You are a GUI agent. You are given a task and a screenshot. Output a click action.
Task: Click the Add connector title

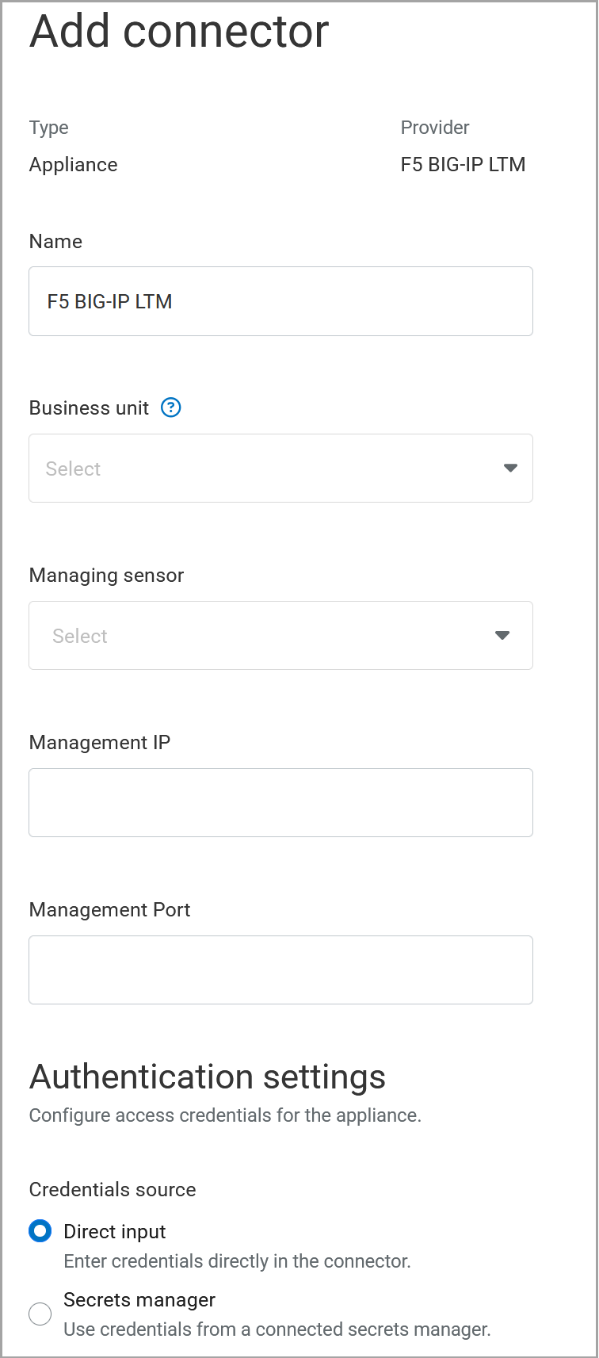(x=179, y=32)
